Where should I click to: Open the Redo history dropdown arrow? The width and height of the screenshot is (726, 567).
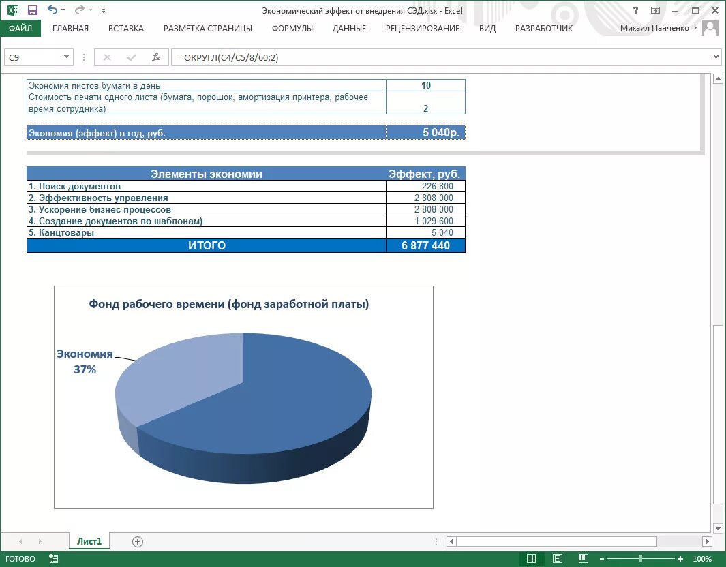[90, 10]
